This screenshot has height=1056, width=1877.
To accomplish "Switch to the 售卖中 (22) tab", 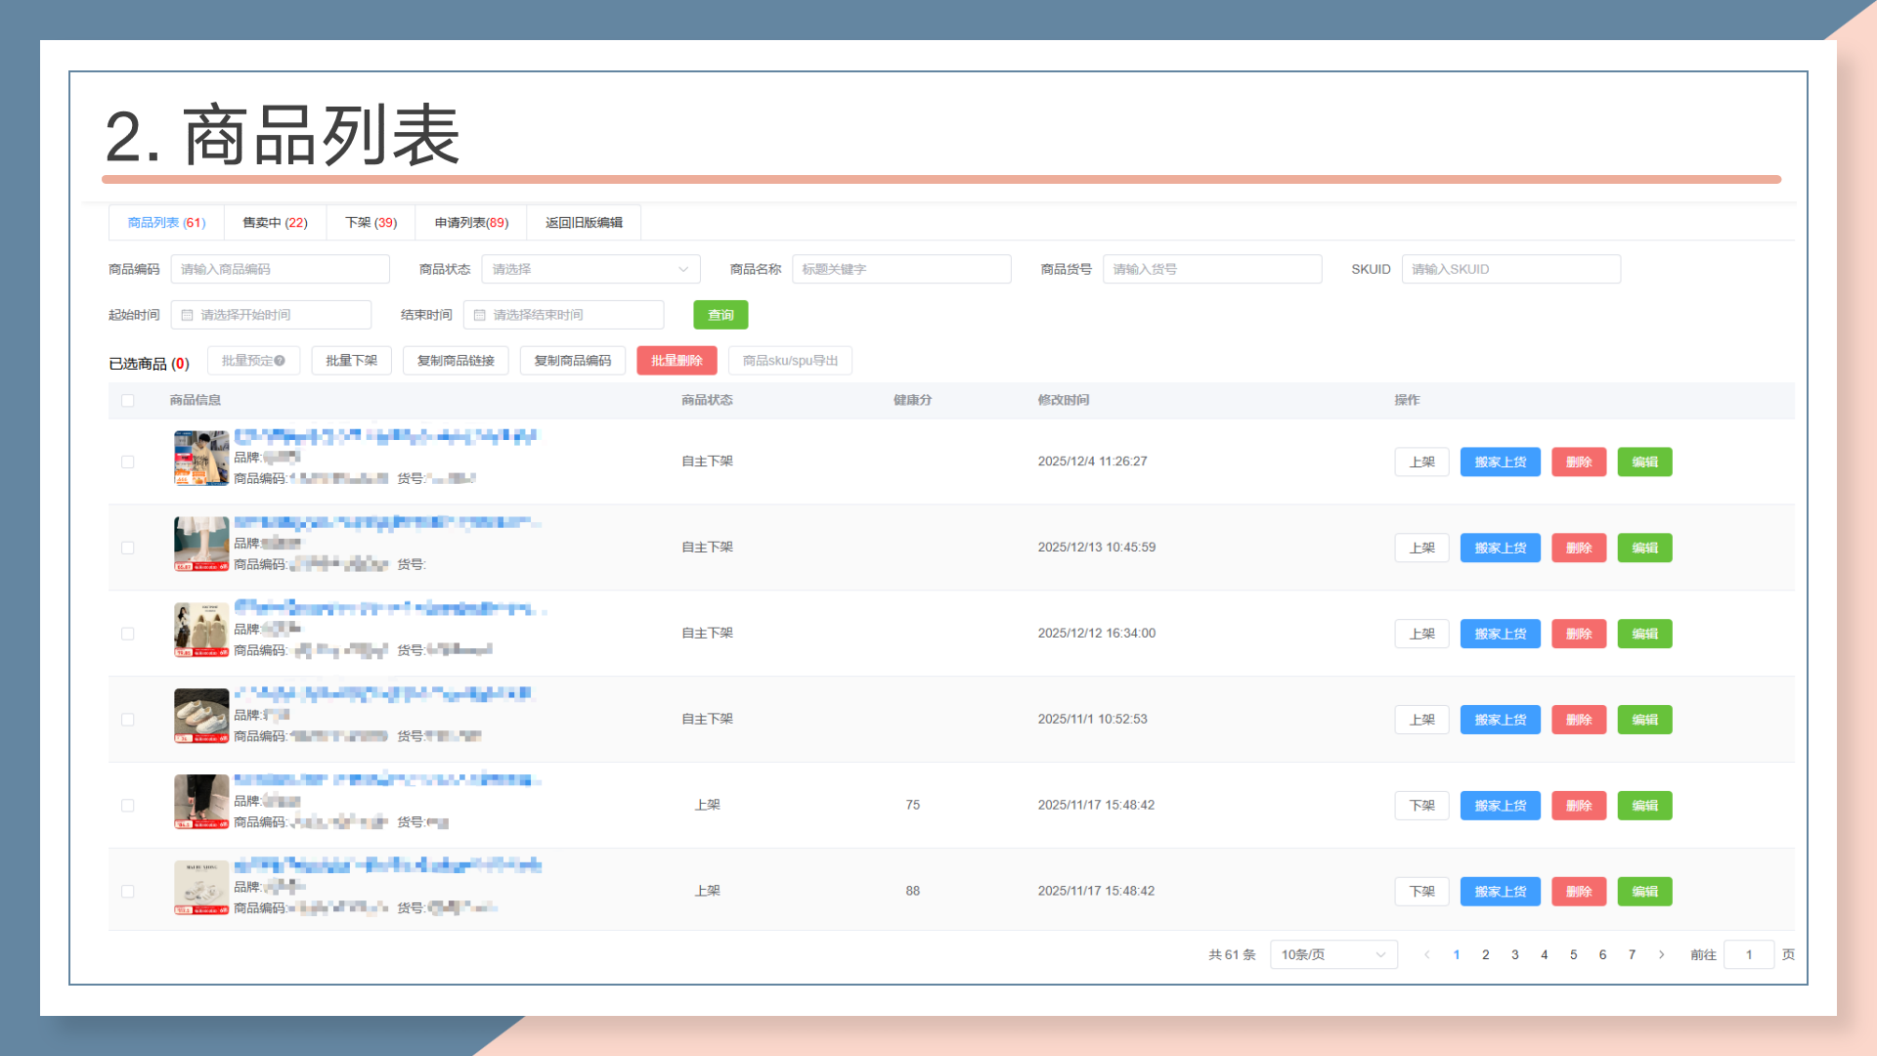I will (275, 223).
